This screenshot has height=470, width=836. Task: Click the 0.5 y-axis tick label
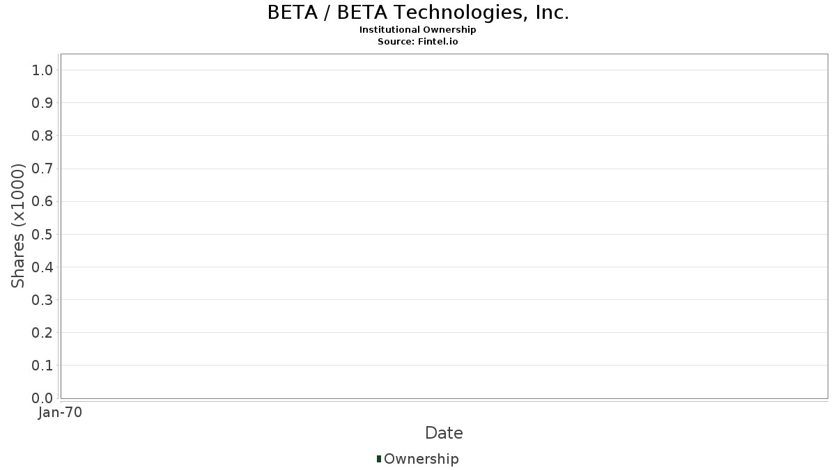[x=42, y=234]
